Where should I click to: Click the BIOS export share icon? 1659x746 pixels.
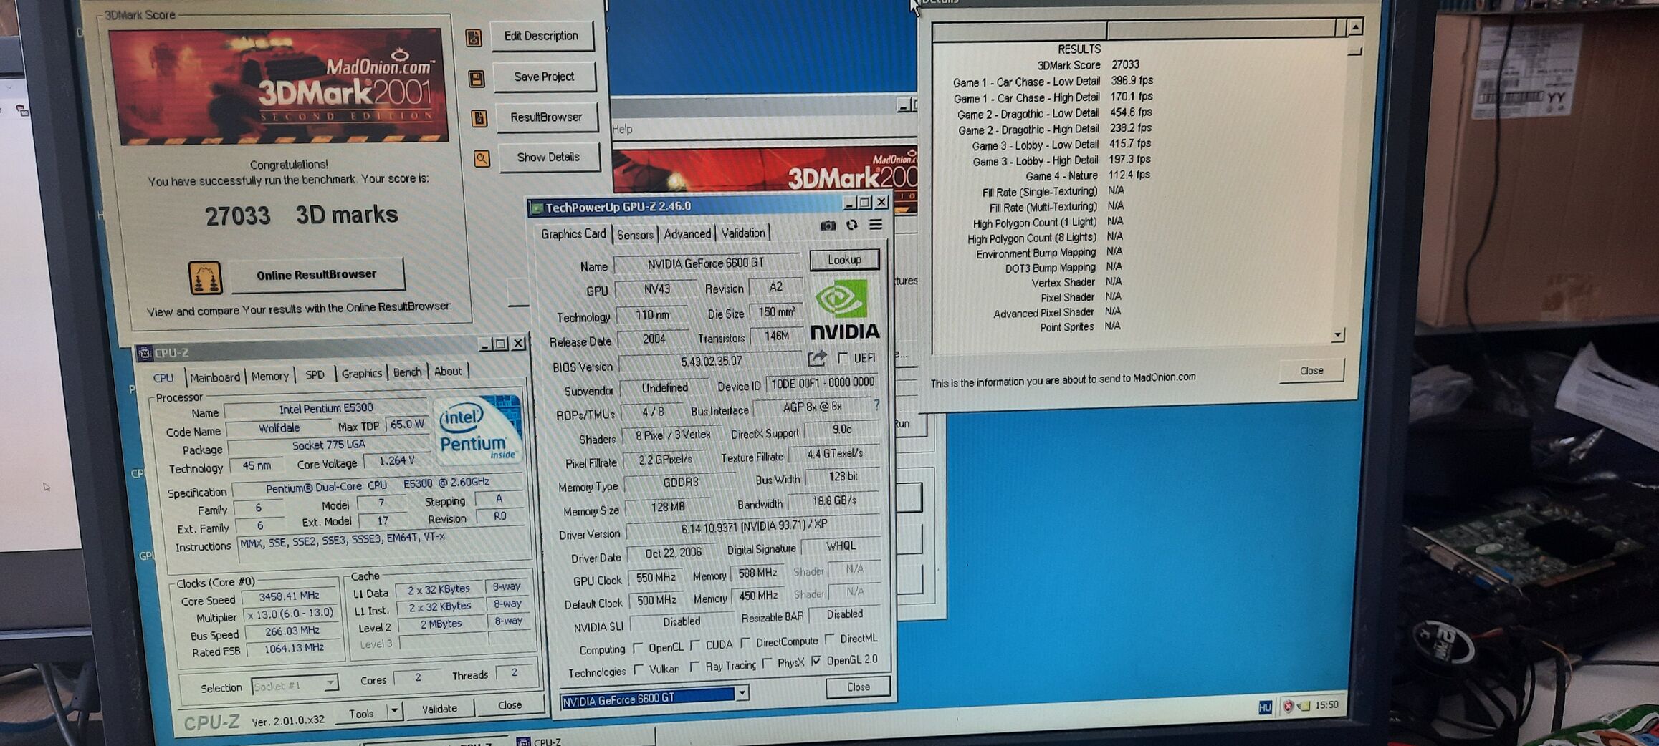(817, 358)
